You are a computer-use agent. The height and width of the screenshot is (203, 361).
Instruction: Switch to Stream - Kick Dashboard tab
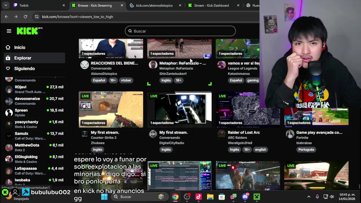212,5
